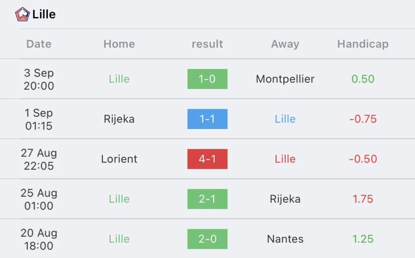This screenshot has width=415, height=258.
Task: Open the 2-1 result badge
Action: click(x=207, y=199)
